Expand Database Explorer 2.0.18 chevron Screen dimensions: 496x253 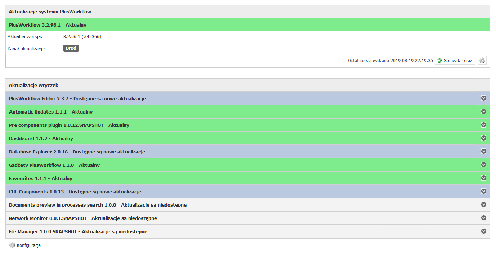click(x=484, y=151)
